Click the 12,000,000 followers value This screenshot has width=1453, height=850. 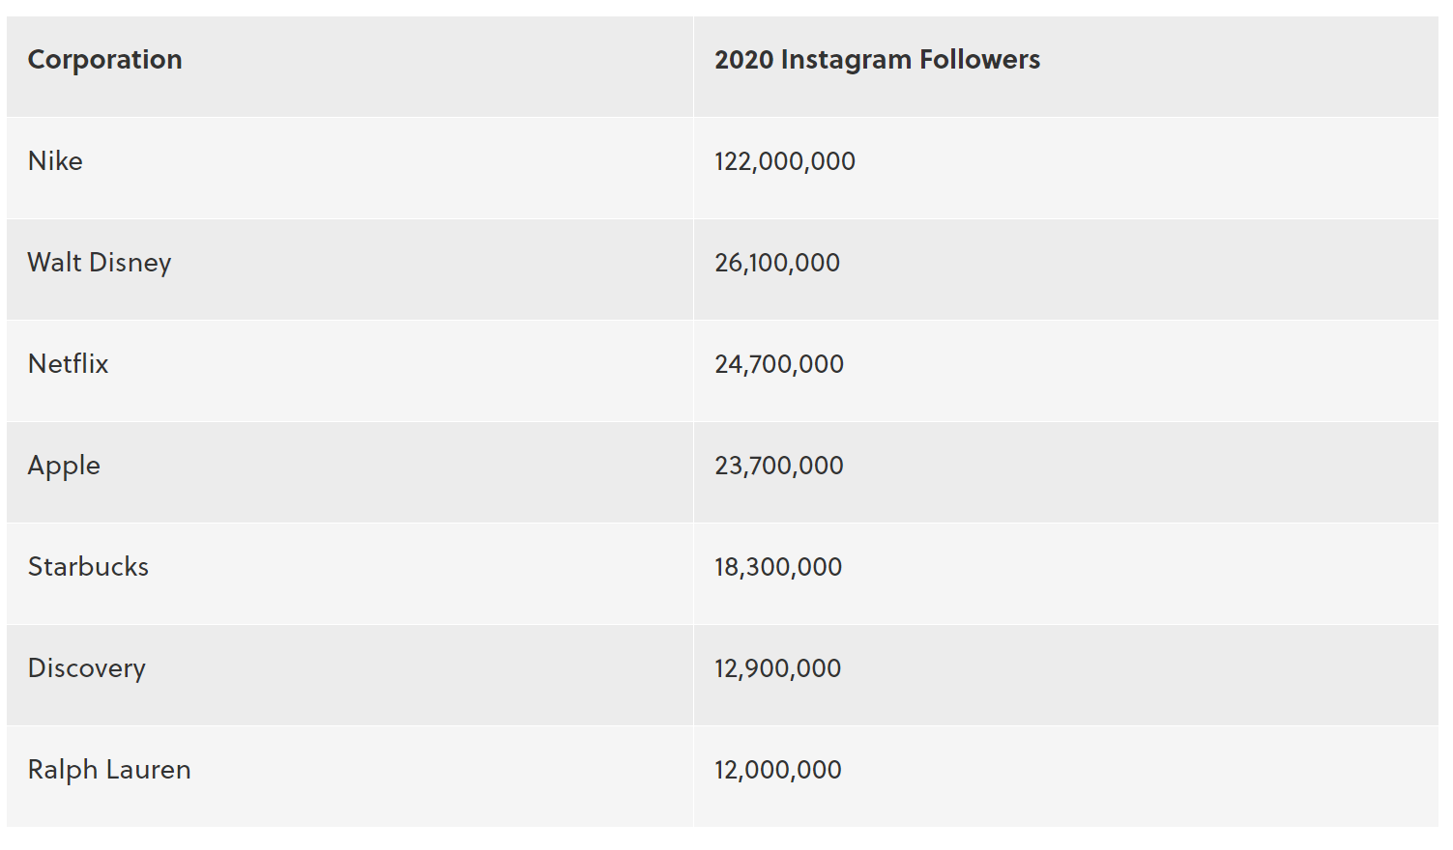coord(777,770)
